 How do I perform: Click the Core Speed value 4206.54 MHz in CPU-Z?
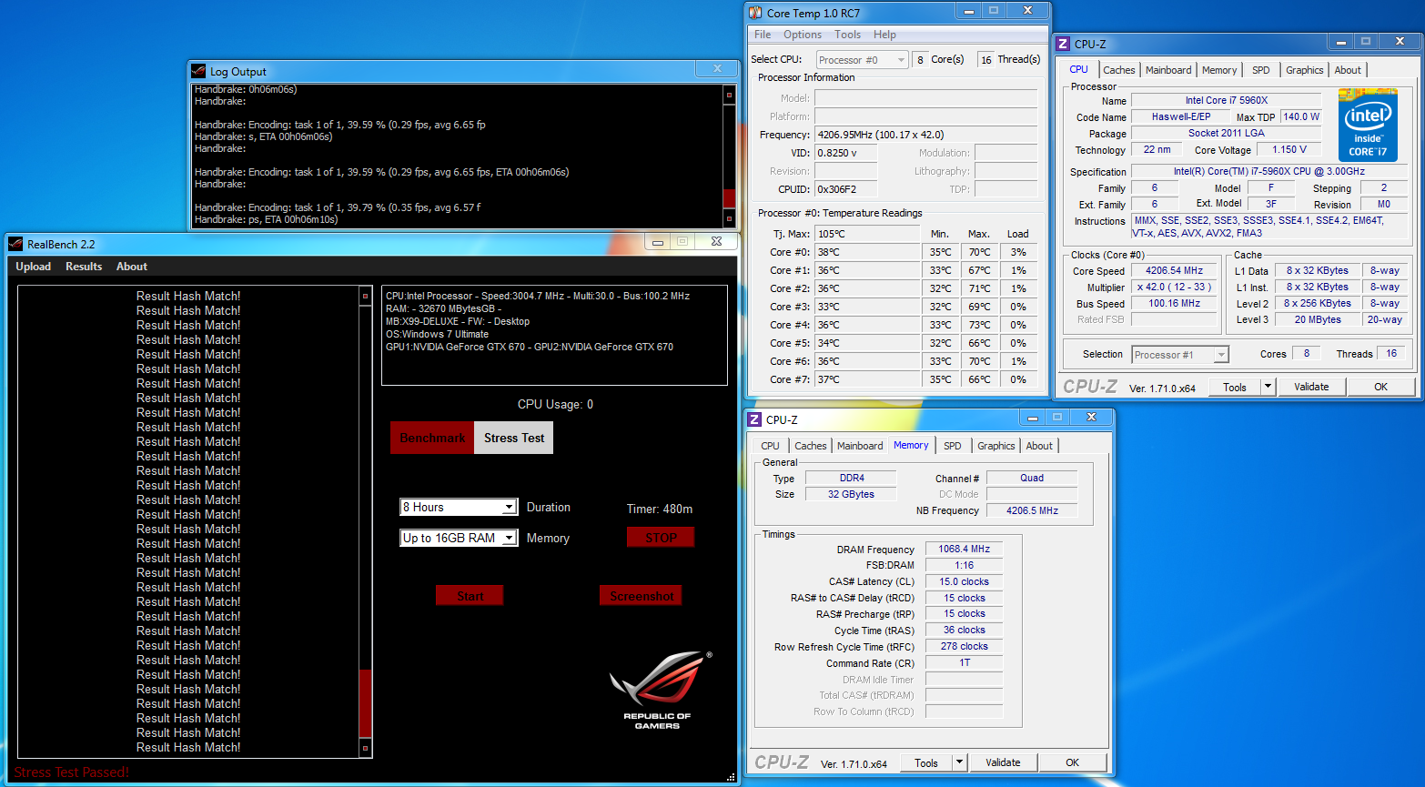pyautogui.click(x=1174, y=270)
